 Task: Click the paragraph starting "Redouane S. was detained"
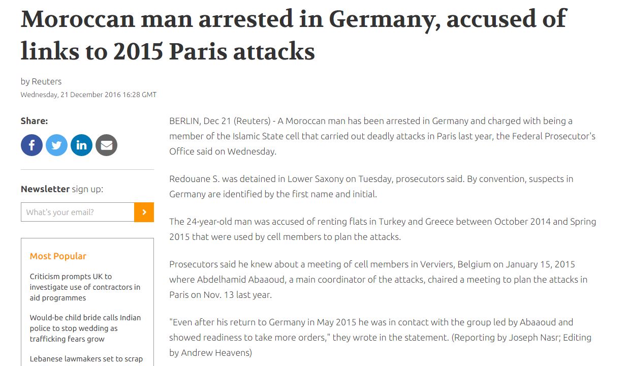coord(371,187)
